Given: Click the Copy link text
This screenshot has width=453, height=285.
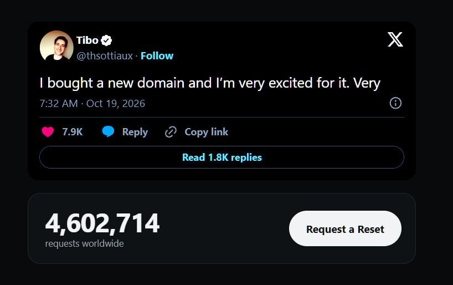Looking at the screenshot, I should tap(206, 132).
